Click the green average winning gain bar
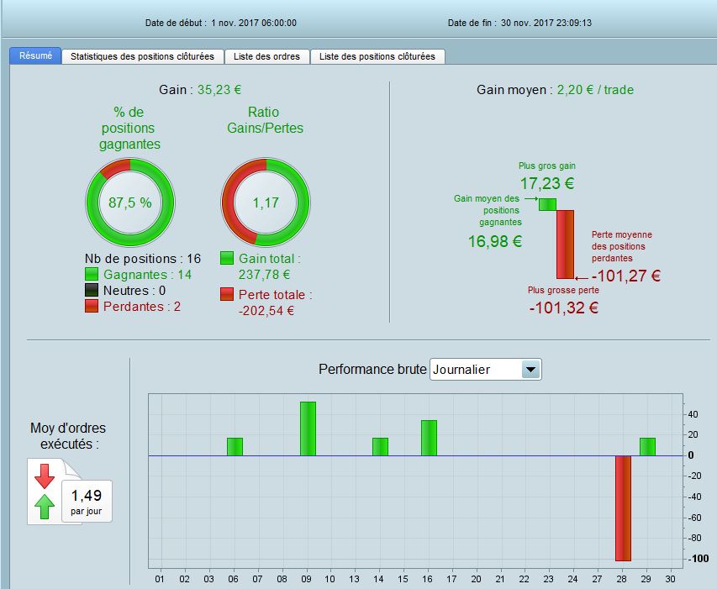Viewport: 717px width, 589px height. coord(547,205)
